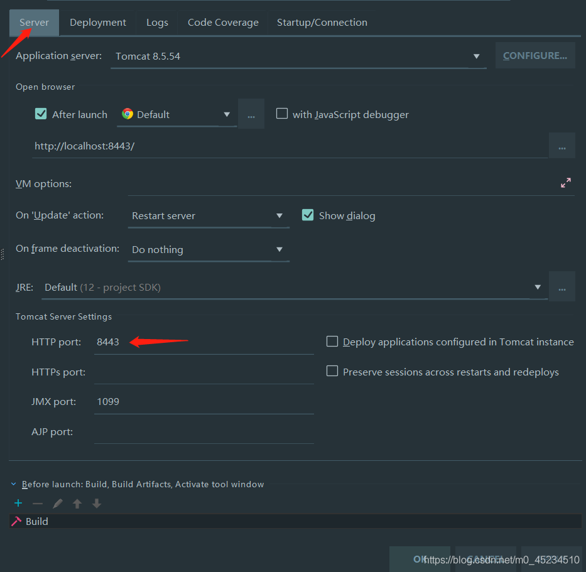
Task: Edit before launch task with pencil icon
Action: click(57, 504)
